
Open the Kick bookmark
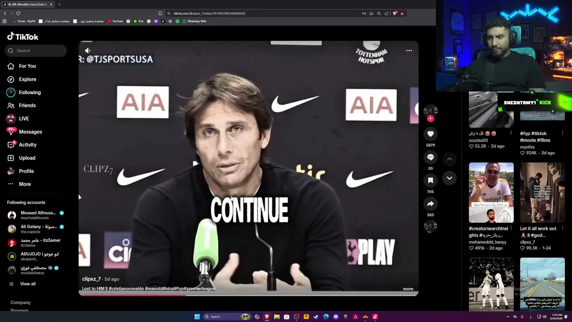coord(139,21)
